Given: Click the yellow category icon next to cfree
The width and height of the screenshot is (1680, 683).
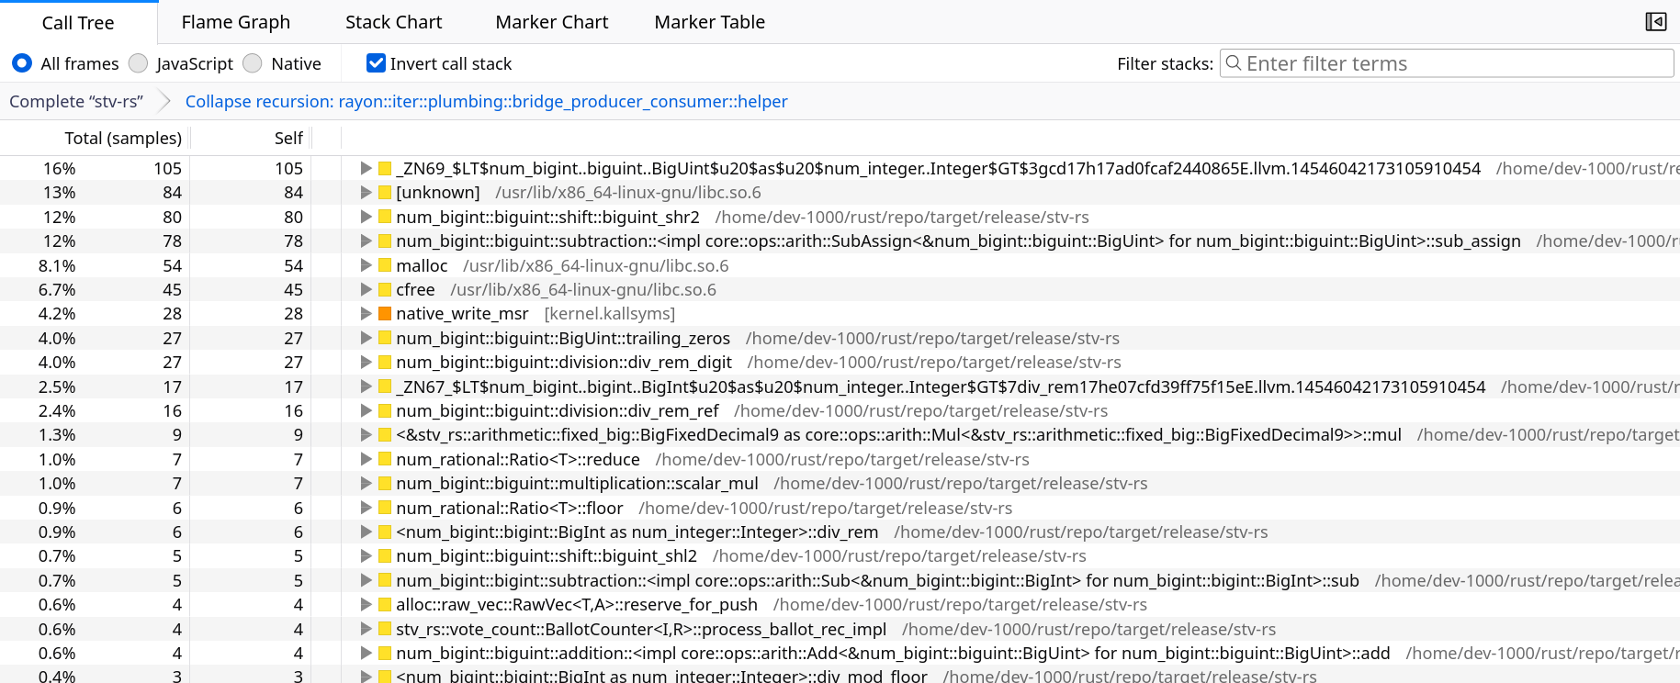Looking at the screenshot, I should [x=385, y=290].
